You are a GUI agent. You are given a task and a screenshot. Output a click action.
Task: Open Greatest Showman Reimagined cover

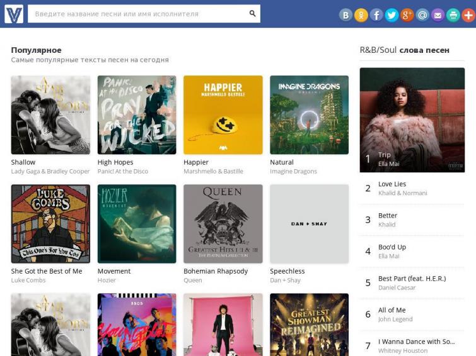(x=309, y=325)
